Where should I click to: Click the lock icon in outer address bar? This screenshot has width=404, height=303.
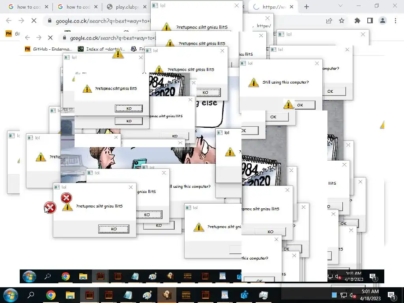click(50, 21)
